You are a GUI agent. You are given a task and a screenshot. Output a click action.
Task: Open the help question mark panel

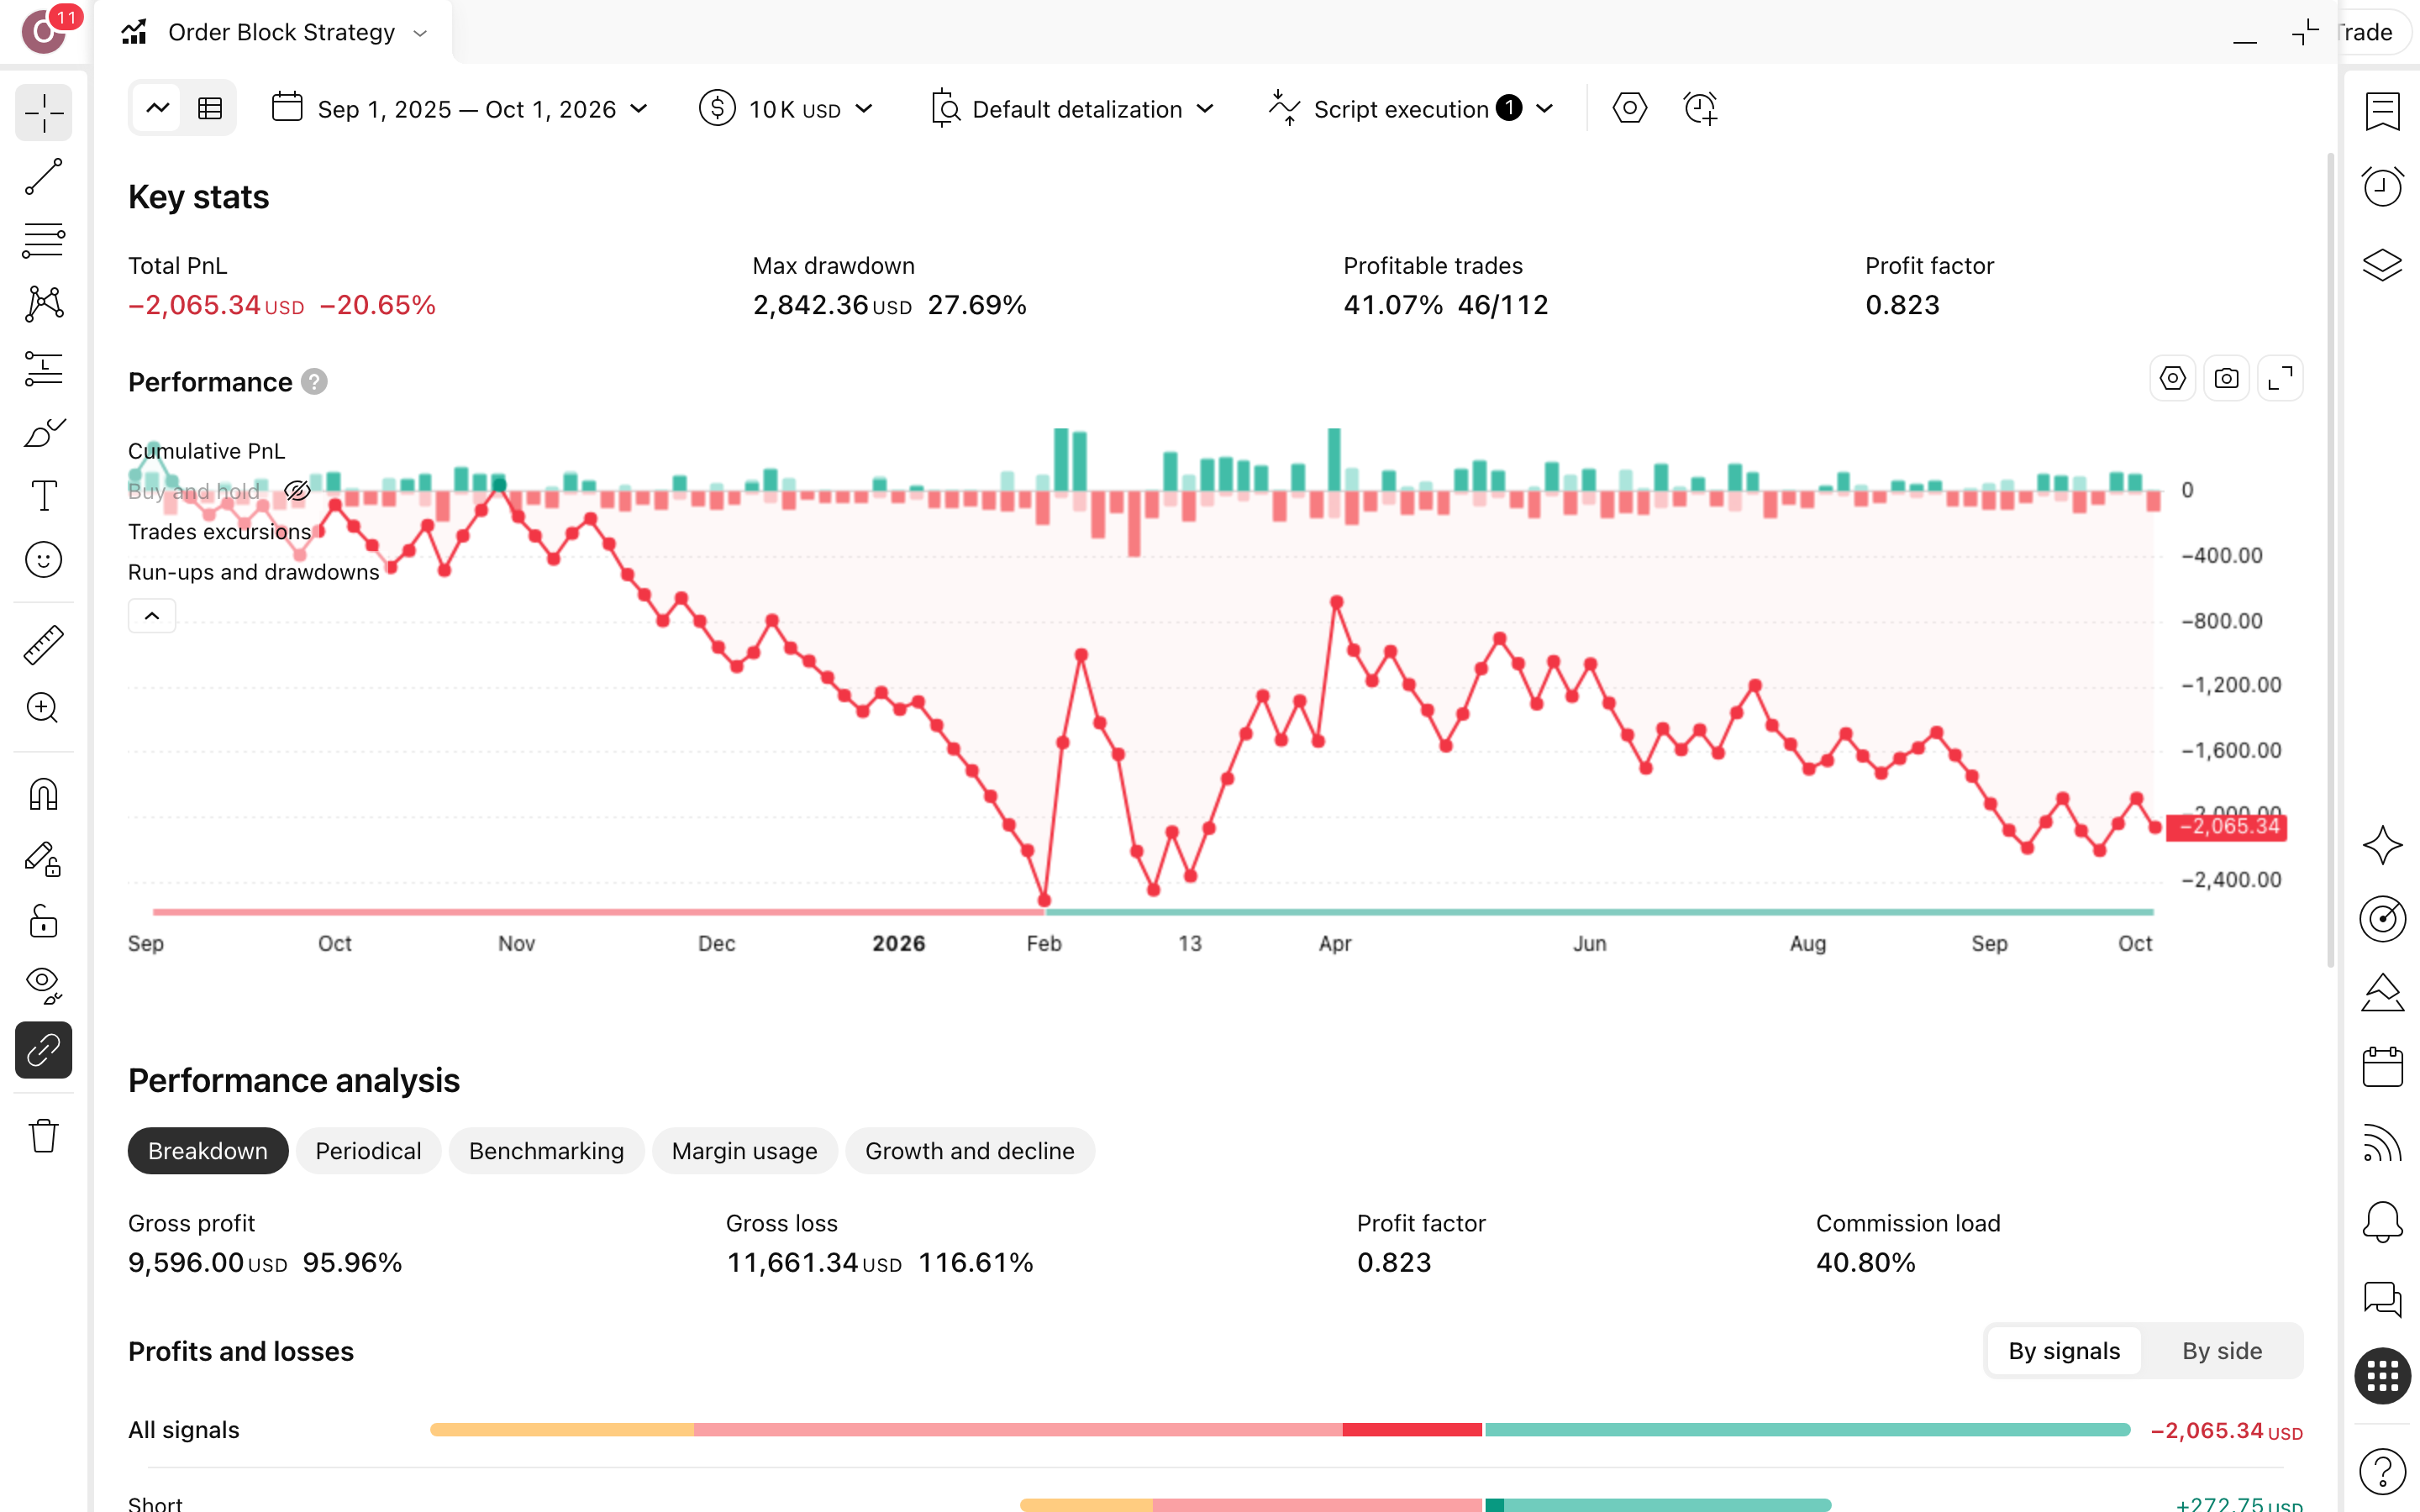click(x=2382, y=1471)
